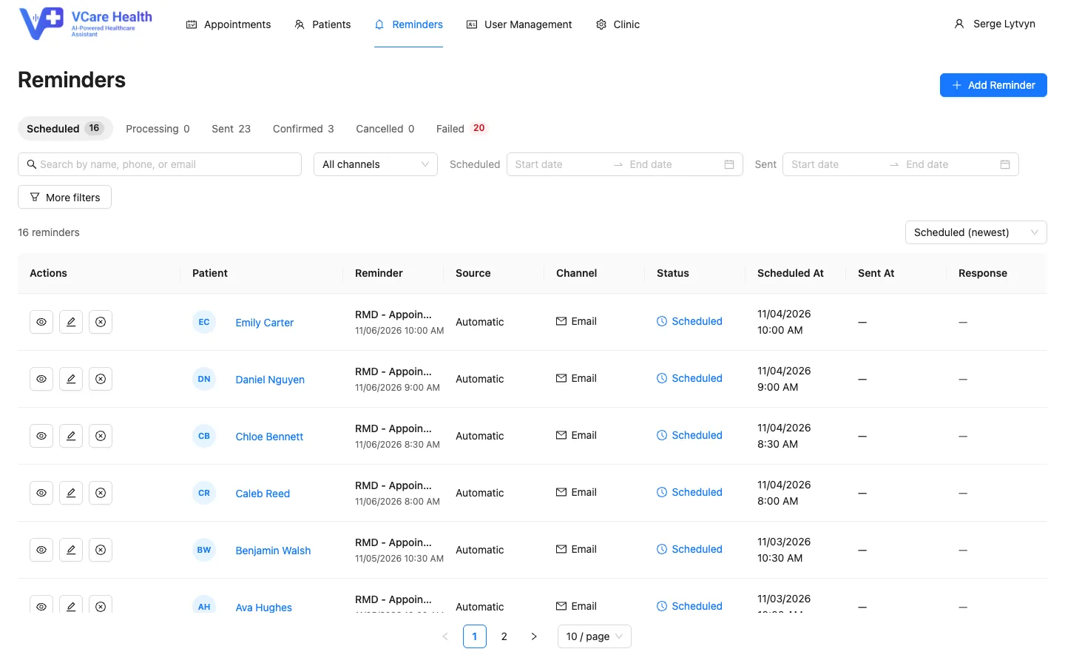Open Daniel Nguyen's patient link
This screenshot has height=666, width=1065.
[270, 380]
